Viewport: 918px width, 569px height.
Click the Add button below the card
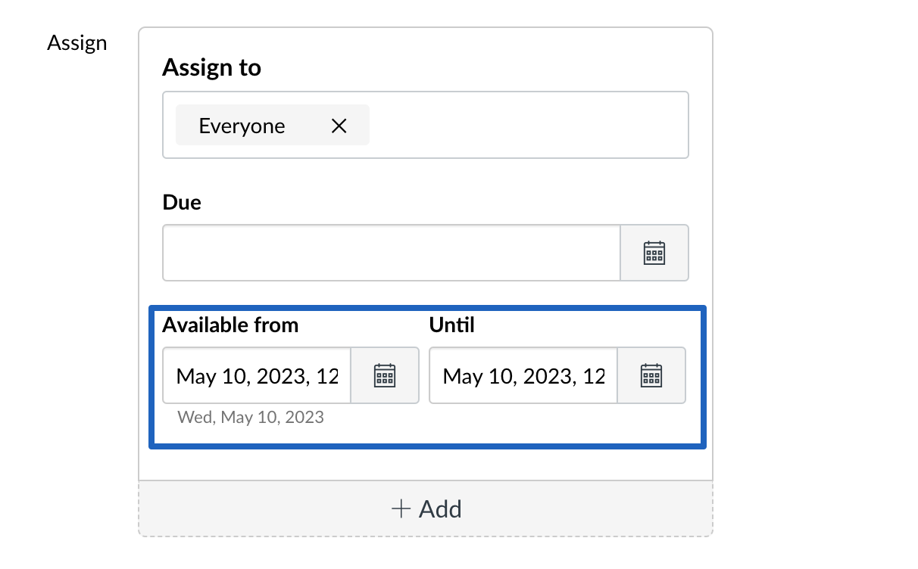pos(426,508)
